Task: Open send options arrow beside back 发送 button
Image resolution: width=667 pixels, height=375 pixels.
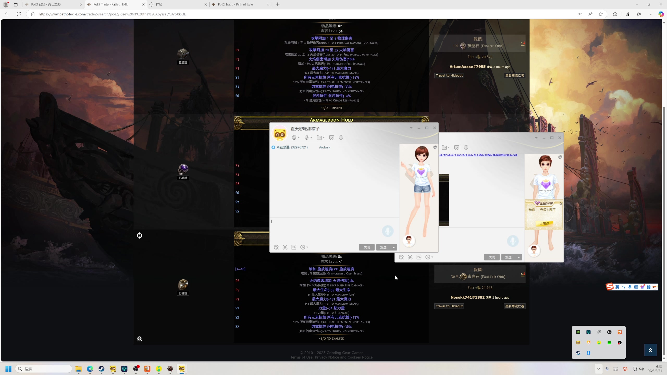Action: coord(519,257)
